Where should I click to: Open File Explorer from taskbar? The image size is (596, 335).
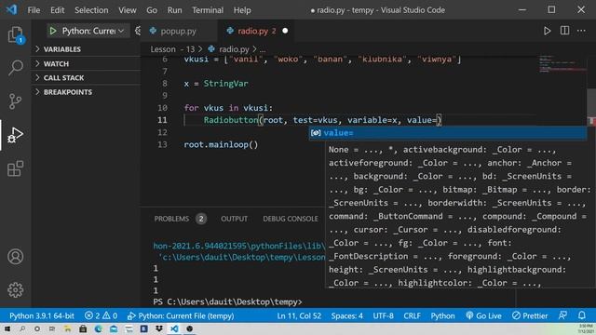68,328
